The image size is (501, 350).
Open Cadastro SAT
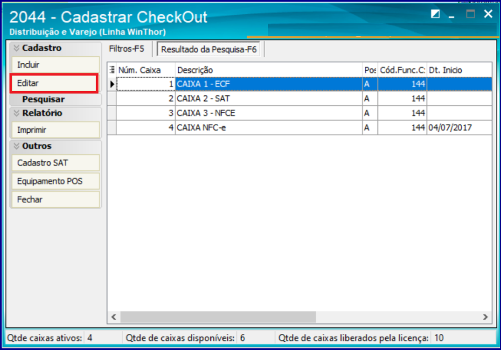pos(55,163)
